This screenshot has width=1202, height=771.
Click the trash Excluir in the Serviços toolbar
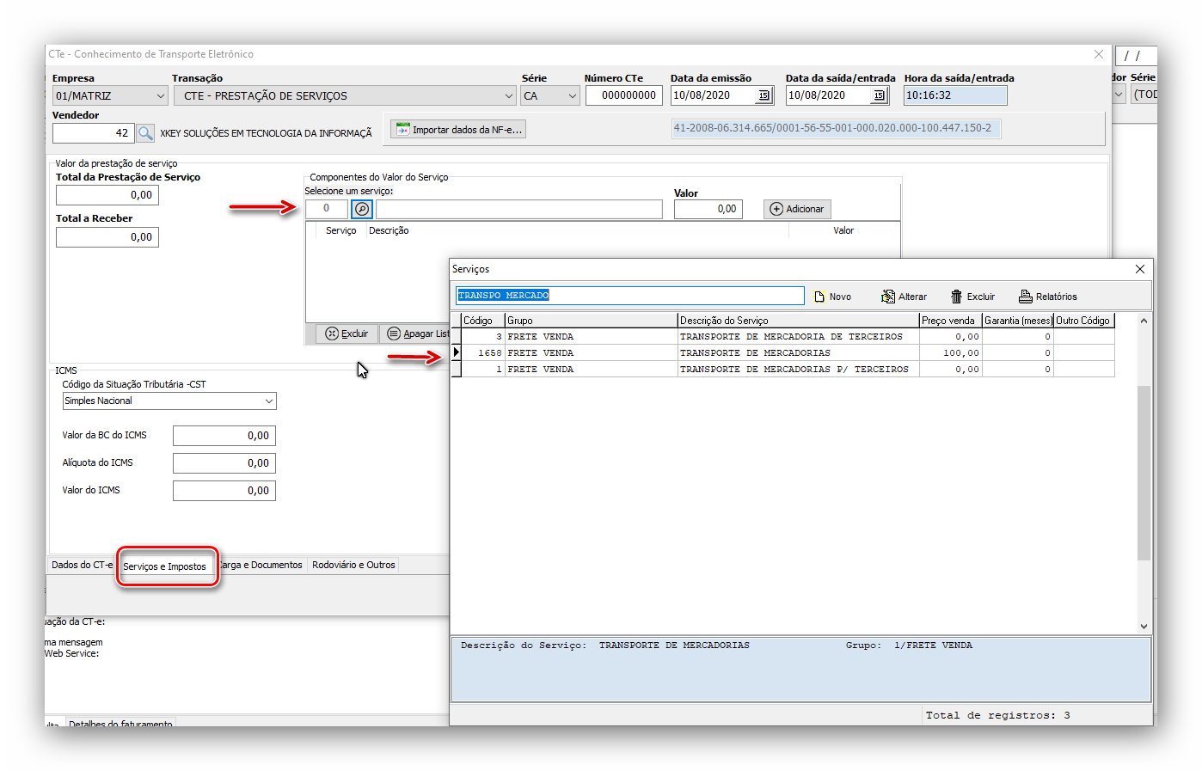click(972, 297)
